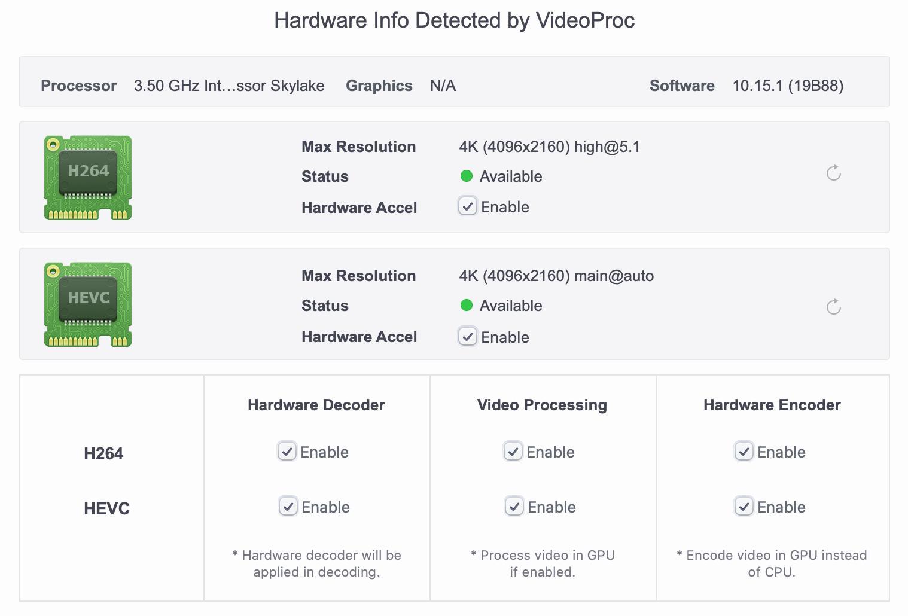Disable HEVC Hardware Decoder
This screenshot has height=616, width=908.
[x=288, y=507]
